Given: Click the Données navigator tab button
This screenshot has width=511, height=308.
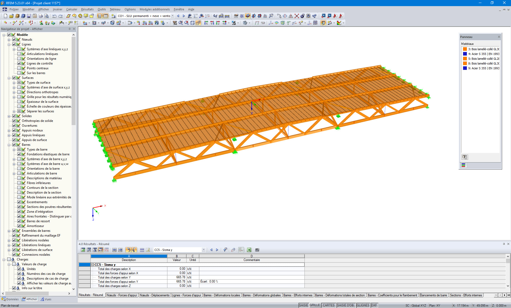Looking at the screenshot, I should point(10,299).
